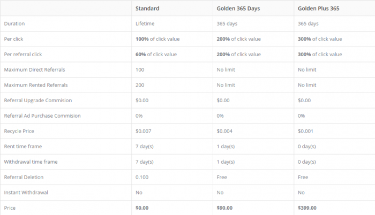Select the Rent time frame label
Screen dimensions: 375x215
(23, 147)
